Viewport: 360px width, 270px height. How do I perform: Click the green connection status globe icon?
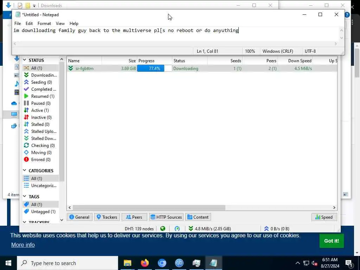coord(163,229)
